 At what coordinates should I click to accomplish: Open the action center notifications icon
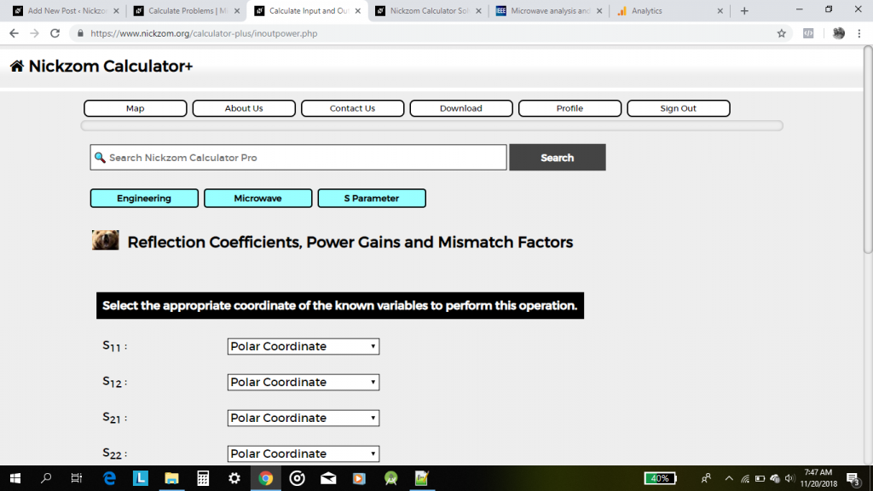tap(853, 478)
